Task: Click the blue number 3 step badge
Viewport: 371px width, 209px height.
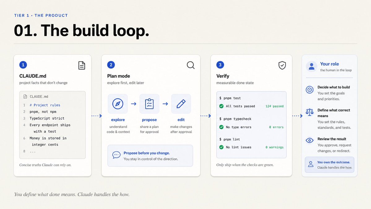Action: [220, 65]
